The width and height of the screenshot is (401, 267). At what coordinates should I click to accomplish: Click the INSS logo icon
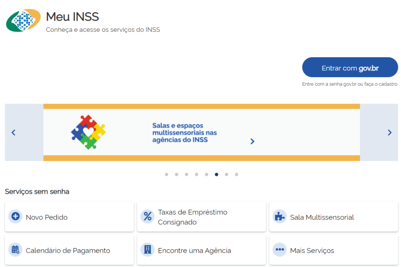coord(23,20)
